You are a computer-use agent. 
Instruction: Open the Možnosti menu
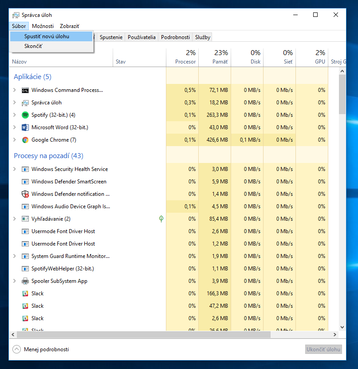(x=43, y=26)
